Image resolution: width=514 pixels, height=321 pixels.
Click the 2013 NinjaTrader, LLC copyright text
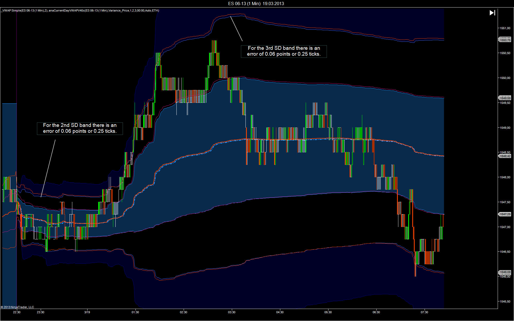pos(17,307)
